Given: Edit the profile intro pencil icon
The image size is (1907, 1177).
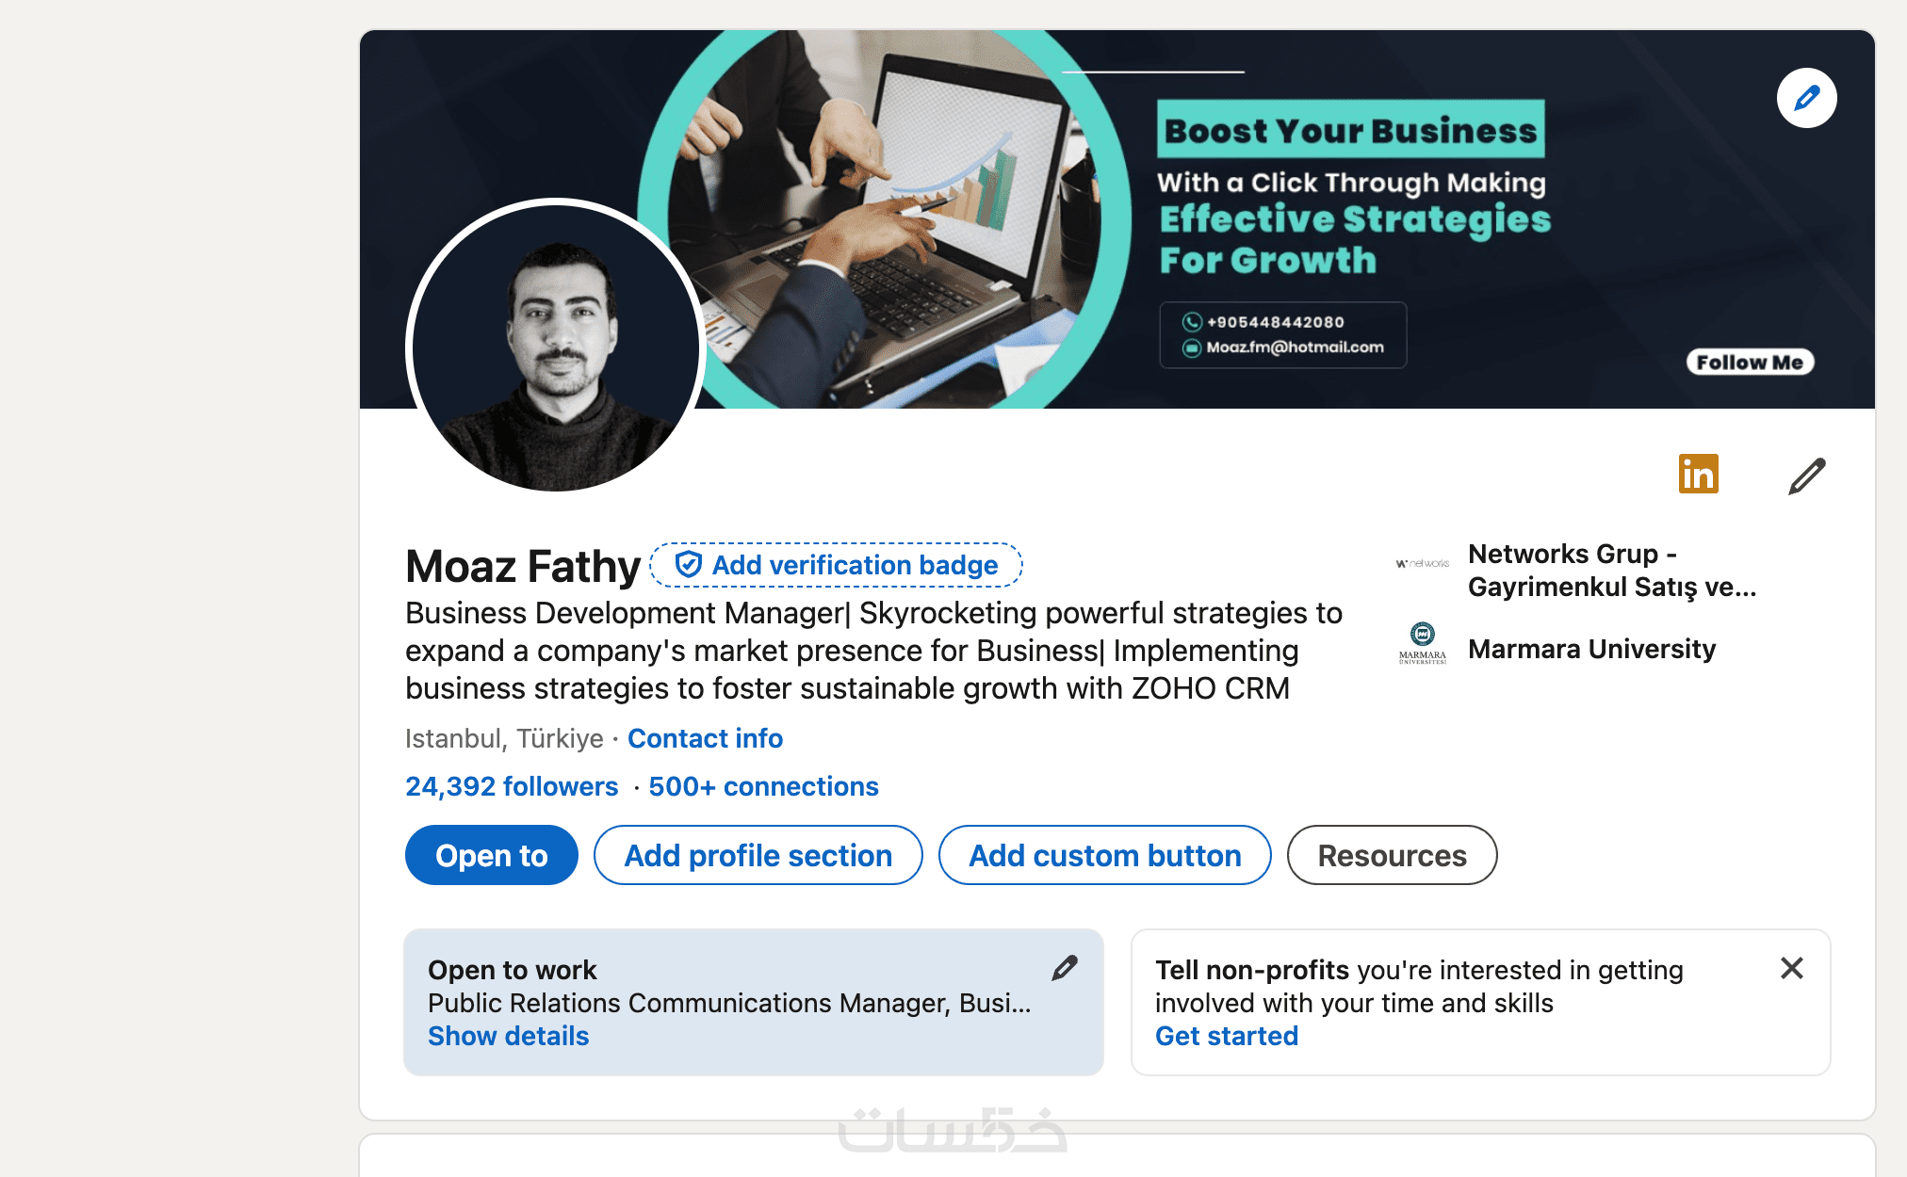Looking at the screenshot, I should click(1806, 476).
